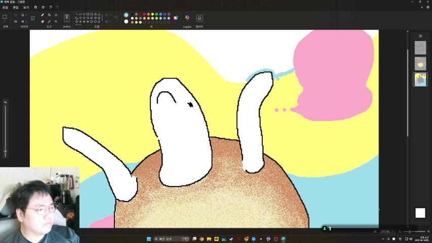Pick the Curve shape
The height and width of the screenshot is (243, 432).
80,14
